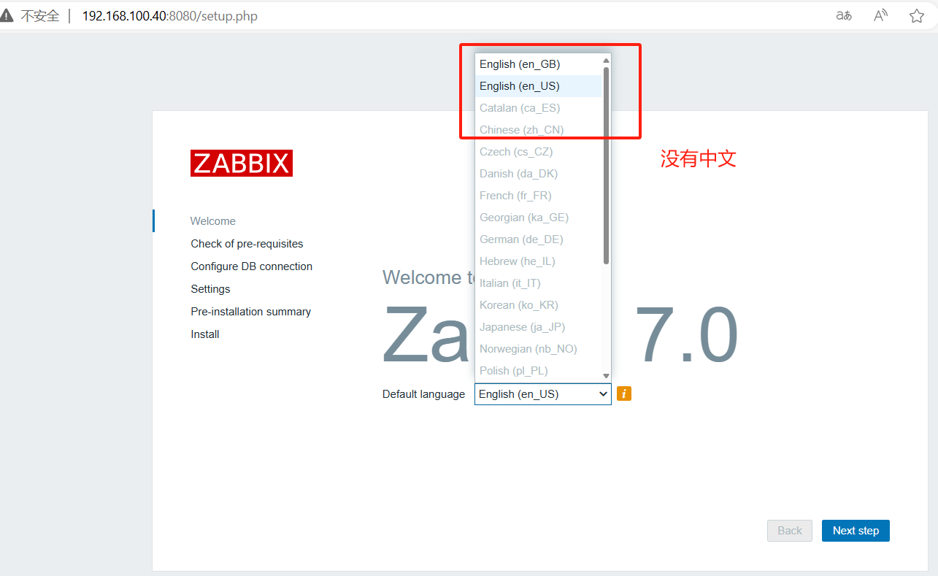938x576 pixels.
Task: Click the Default language label
Action: [x=423, y=394]
